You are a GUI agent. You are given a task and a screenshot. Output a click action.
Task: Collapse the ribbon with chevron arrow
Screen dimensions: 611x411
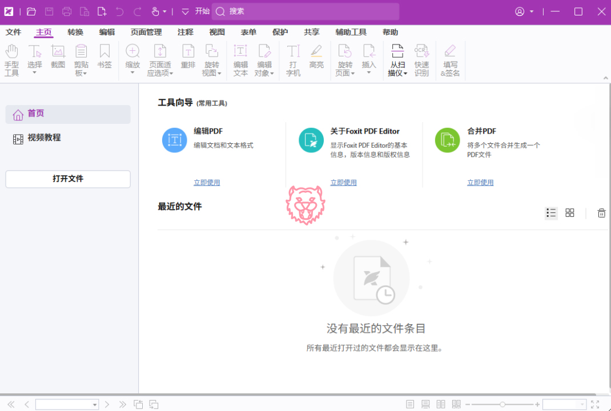(x=605, y=78)
